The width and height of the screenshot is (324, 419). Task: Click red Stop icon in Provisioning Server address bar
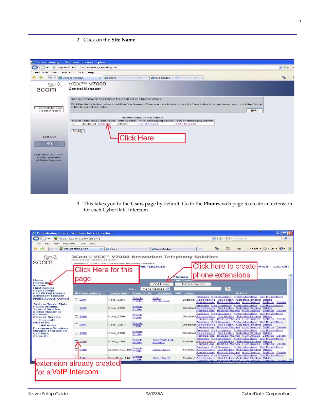pyautogui.click(x=227, y=239)
